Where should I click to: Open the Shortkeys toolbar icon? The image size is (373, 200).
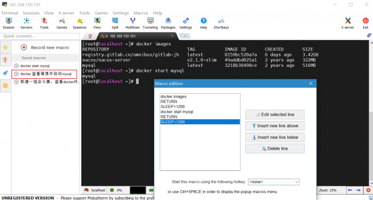point(221,23)
